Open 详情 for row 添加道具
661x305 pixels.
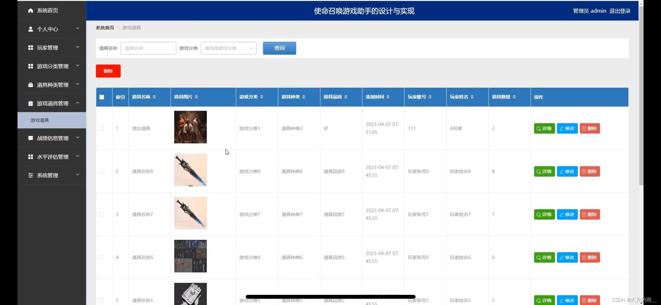(x=544, y=129)
